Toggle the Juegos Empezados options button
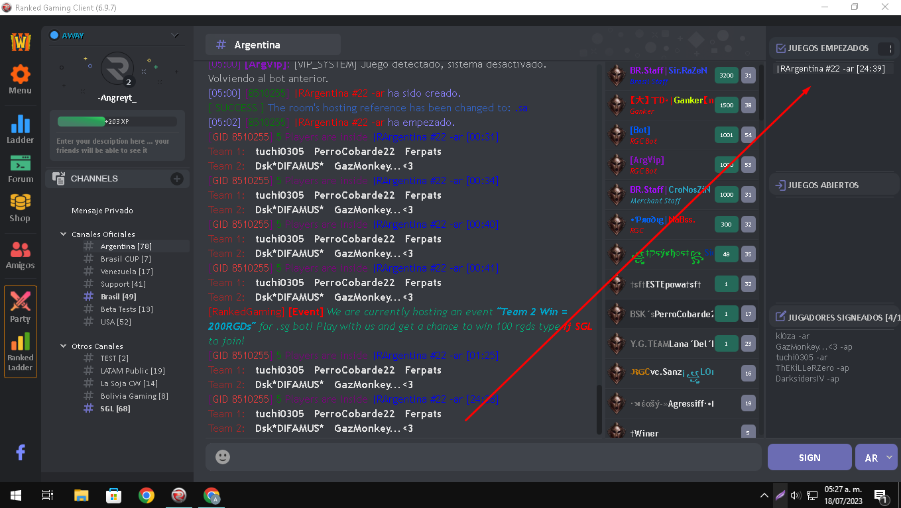The height and width of the screenshot is (508, 901). [x=885, y=49]
